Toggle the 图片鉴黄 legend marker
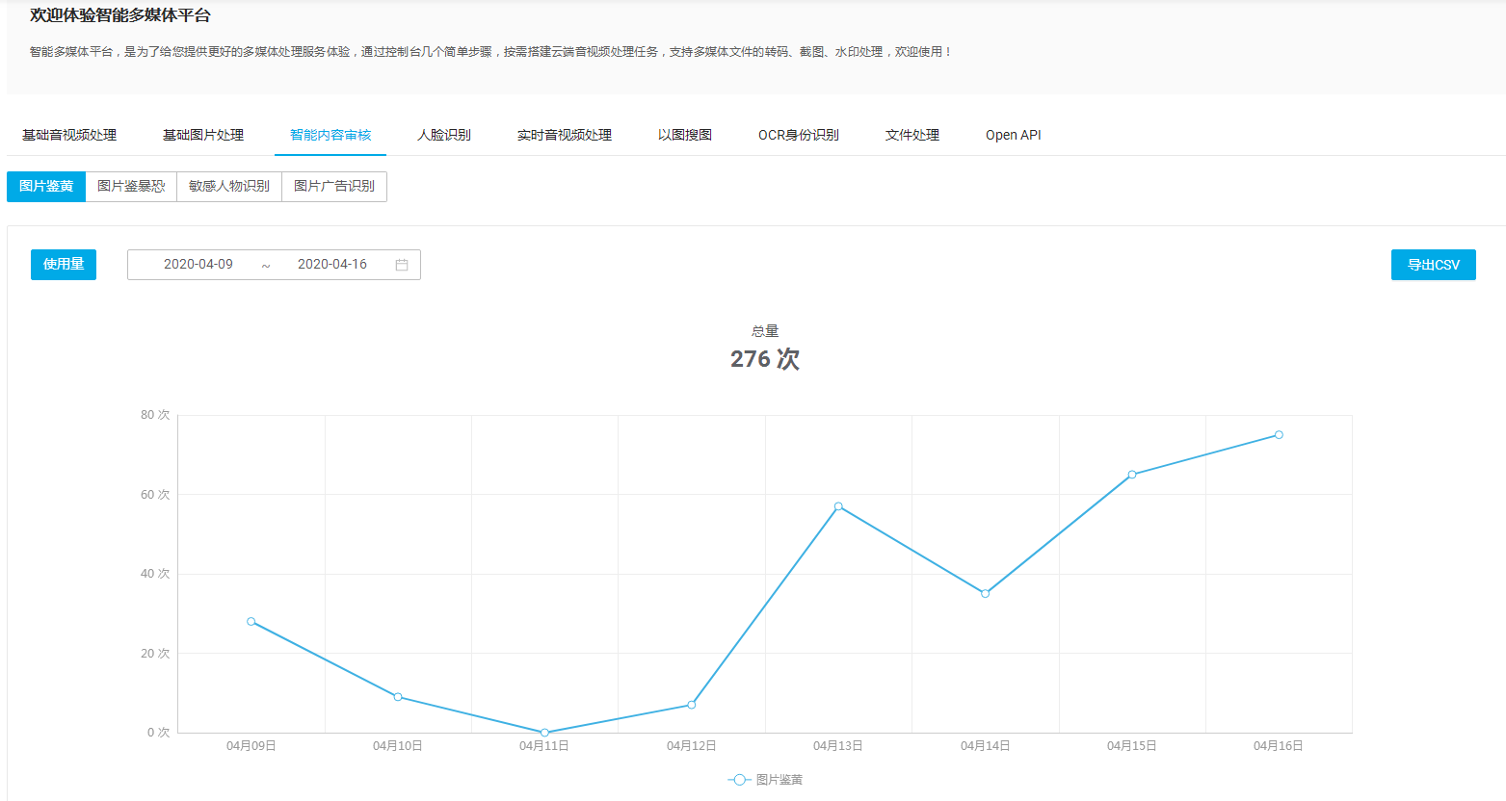Image resolution: width=1506 pixels, height=801 pixels. coord(739,780)
